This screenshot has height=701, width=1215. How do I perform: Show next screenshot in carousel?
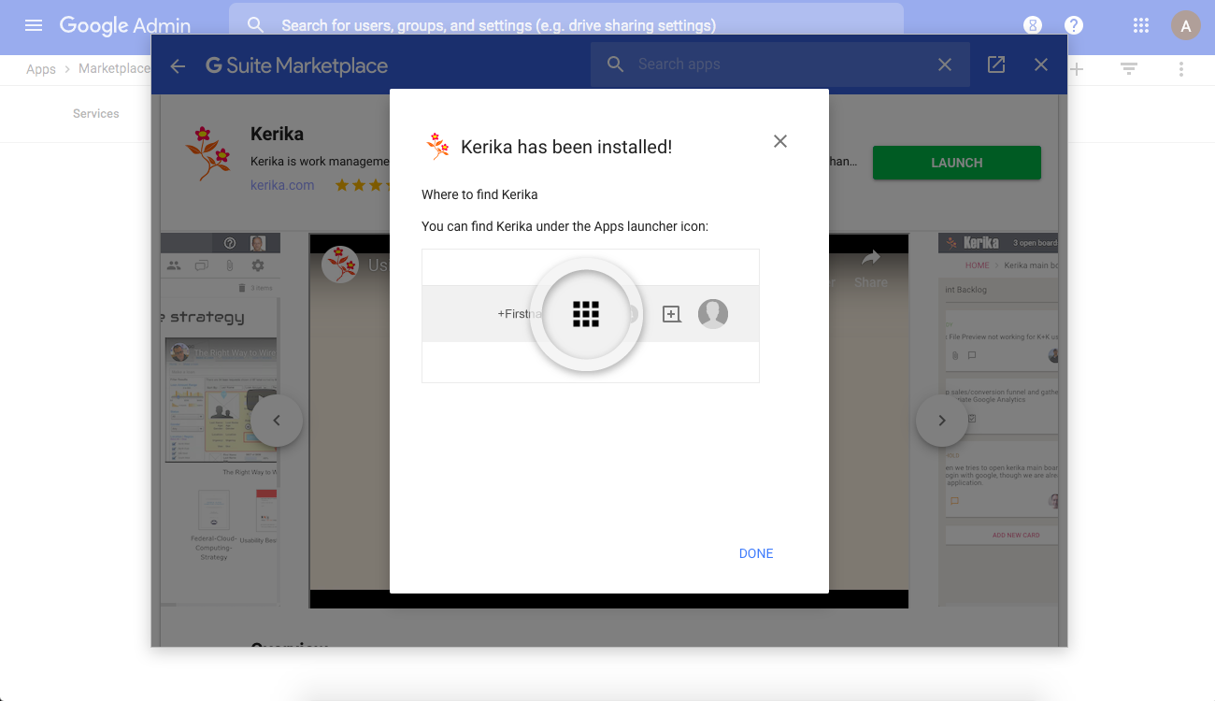pos(942,421)
